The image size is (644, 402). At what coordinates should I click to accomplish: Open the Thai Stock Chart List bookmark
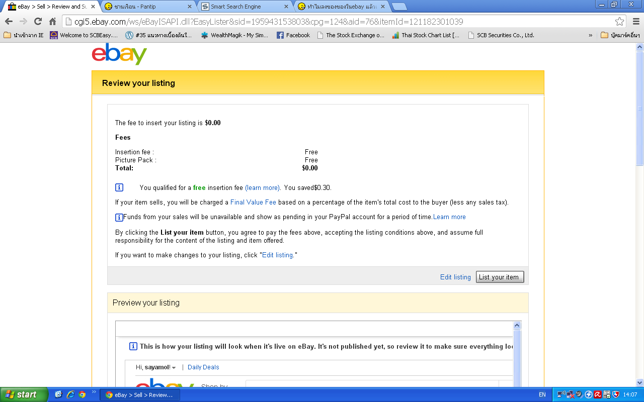426,35
